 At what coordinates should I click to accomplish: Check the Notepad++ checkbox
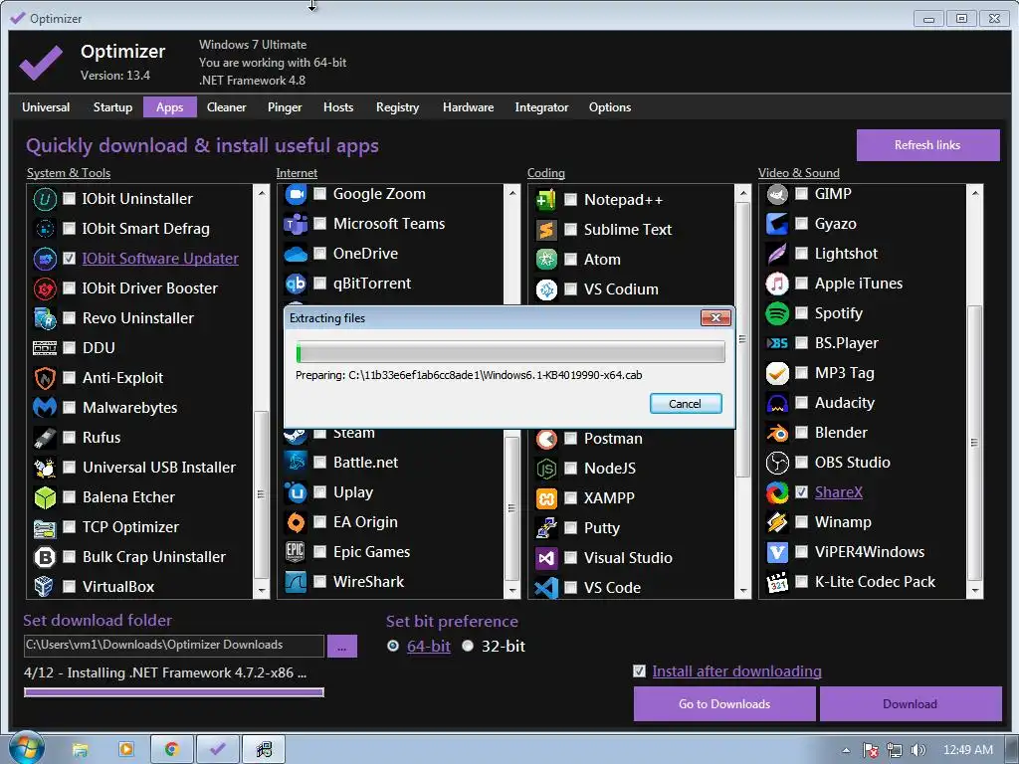[570, 199]
